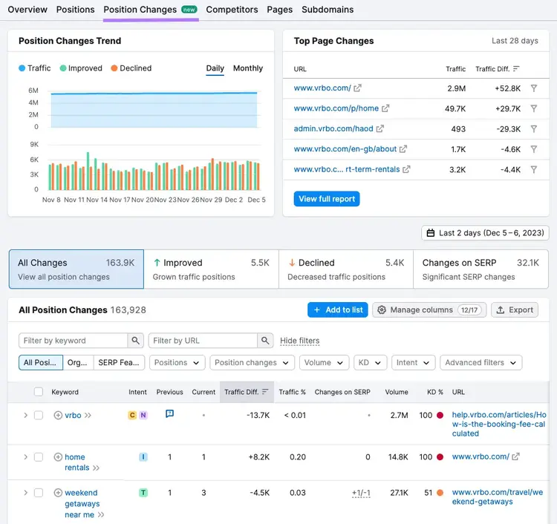Select SERP Fea... filter segment

coord(119,362)
